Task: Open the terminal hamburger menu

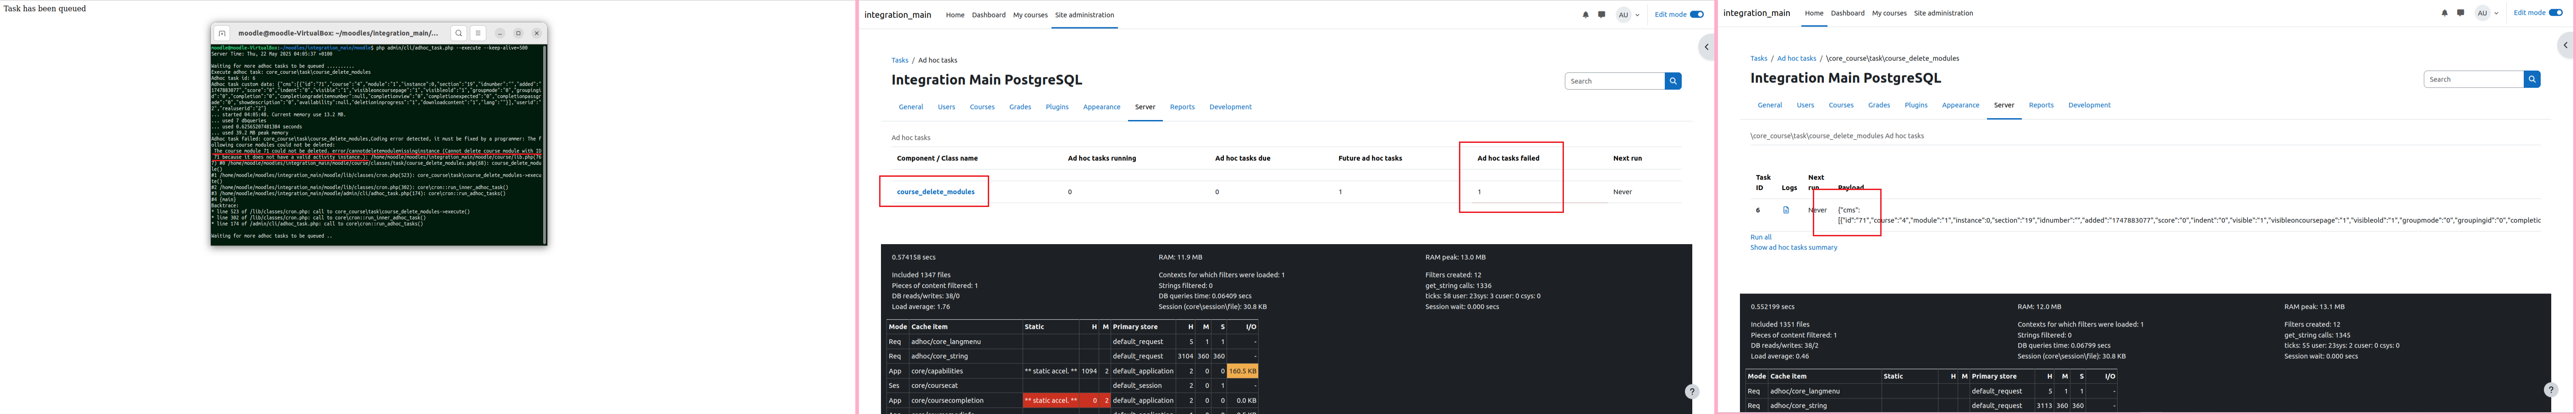Action: coord(478,33)
